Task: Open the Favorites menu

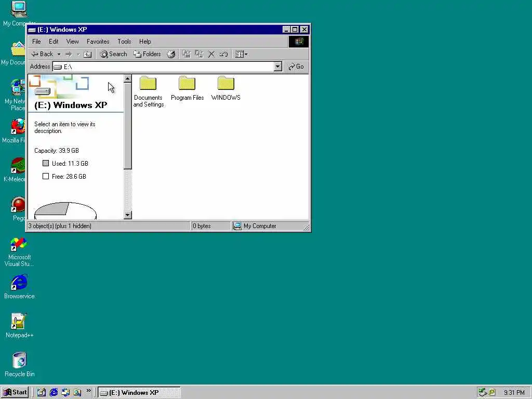Action: 98,42
